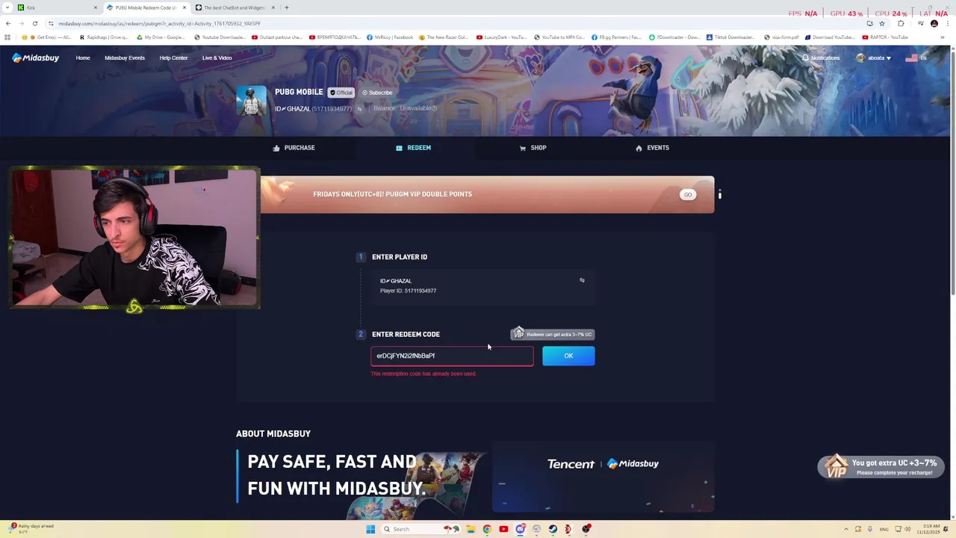Open the Windows Start menu
The height and width of the screenshot is (538, 956).
coord(370,529)
